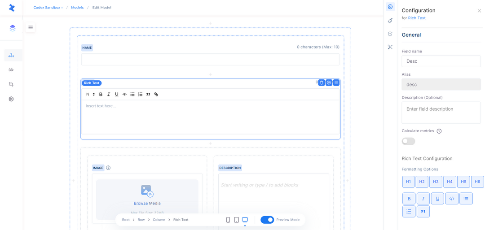485x230 pixels.
Task: Click the Rich Text field drag menu icon
Action: point(336,82)
